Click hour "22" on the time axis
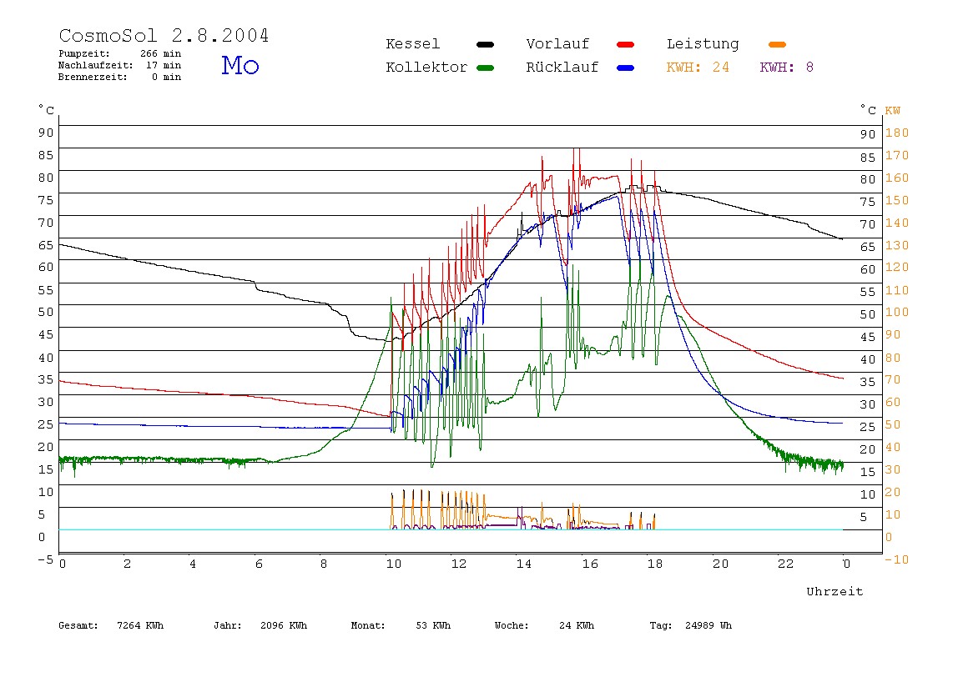The height and width of the screenshot is (677, 958). pyautogui.click(x=786, y=564)
